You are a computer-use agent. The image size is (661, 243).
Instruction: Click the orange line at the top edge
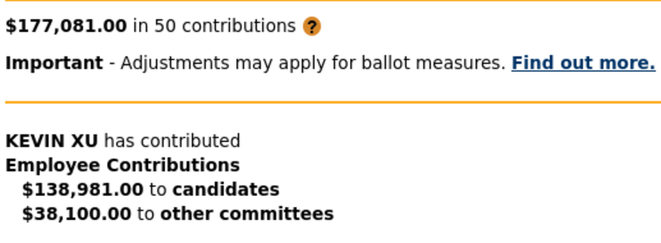click(330, 1)
